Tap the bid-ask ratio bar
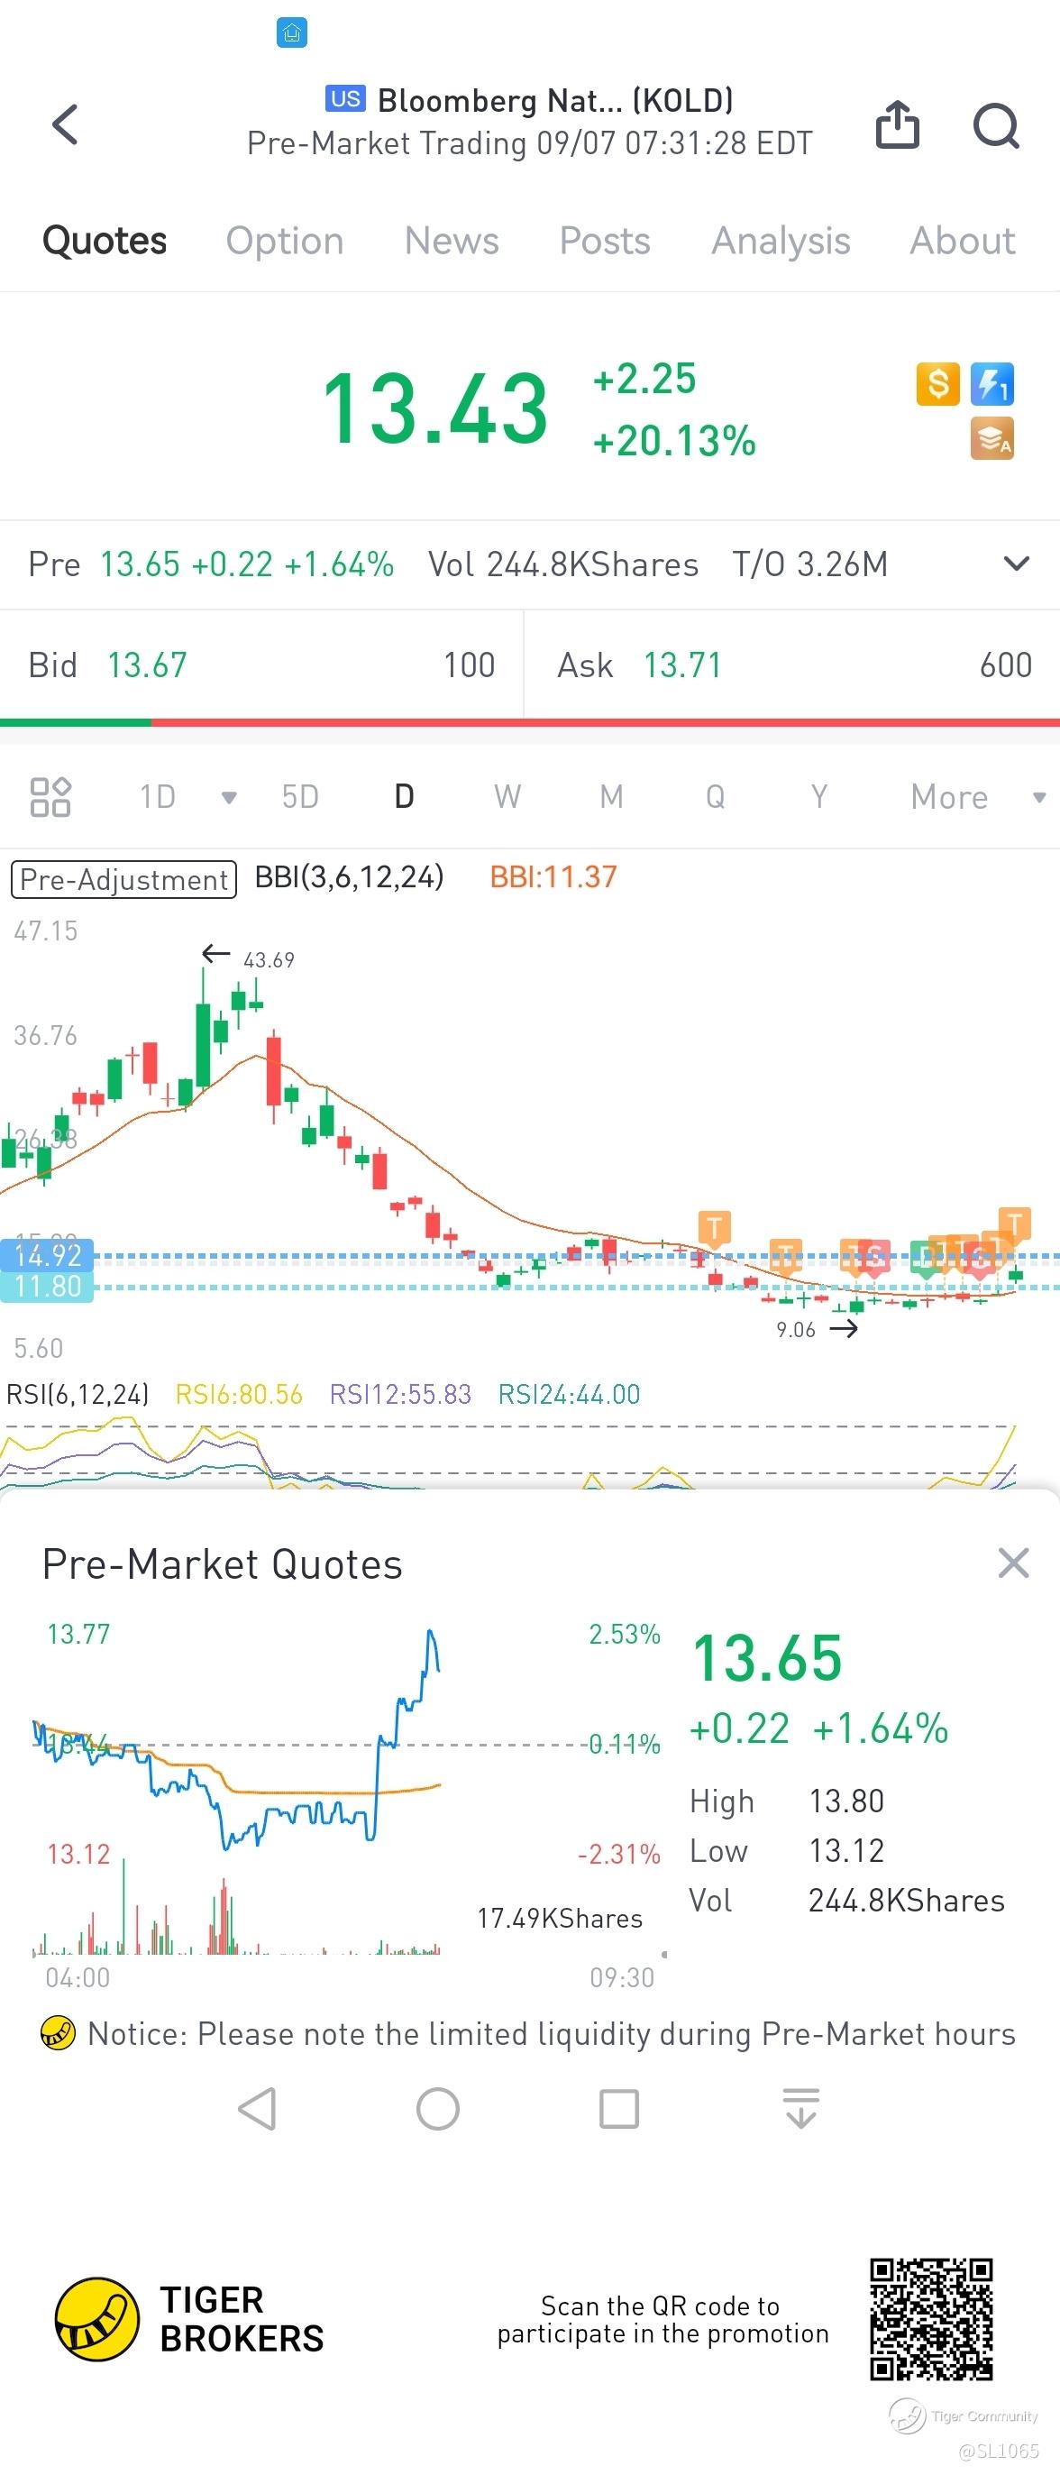The height and width of the screenshot is (2475, 1060). click(x=530, y=722)
